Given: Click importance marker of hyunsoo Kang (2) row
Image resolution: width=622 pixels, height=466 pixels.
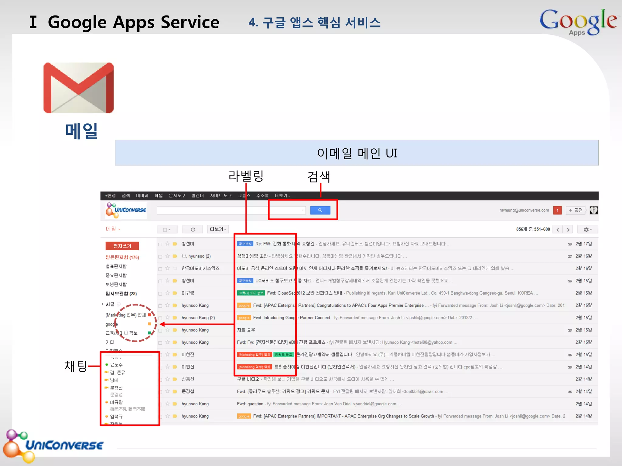Looking at the screenshot, I should [175, 318].
